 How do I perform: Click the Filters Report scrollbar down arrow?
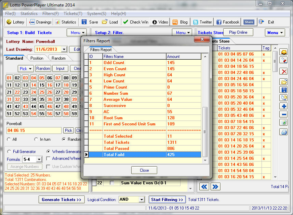coord(205,160)
